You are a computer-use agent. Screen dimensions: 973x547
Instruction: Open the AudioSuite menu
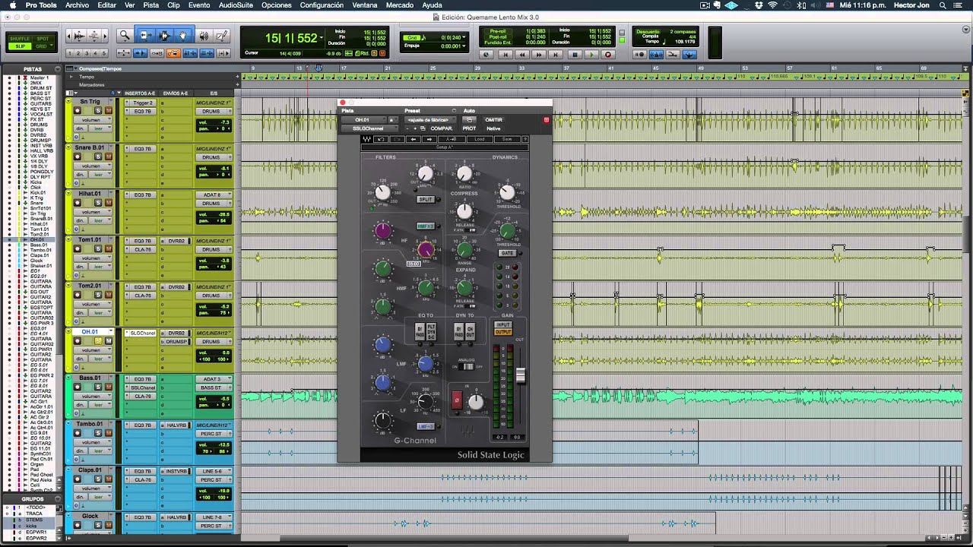click(236, 5)
